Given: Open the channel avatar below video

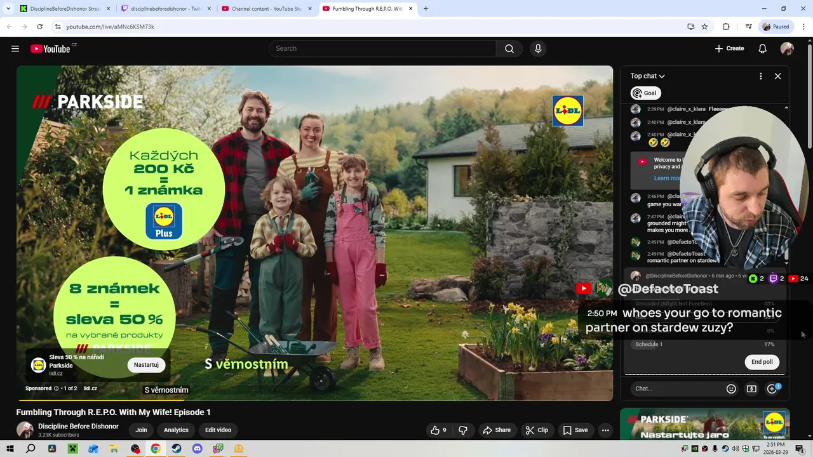Looking at the screenshot, I should pos(25,430).
